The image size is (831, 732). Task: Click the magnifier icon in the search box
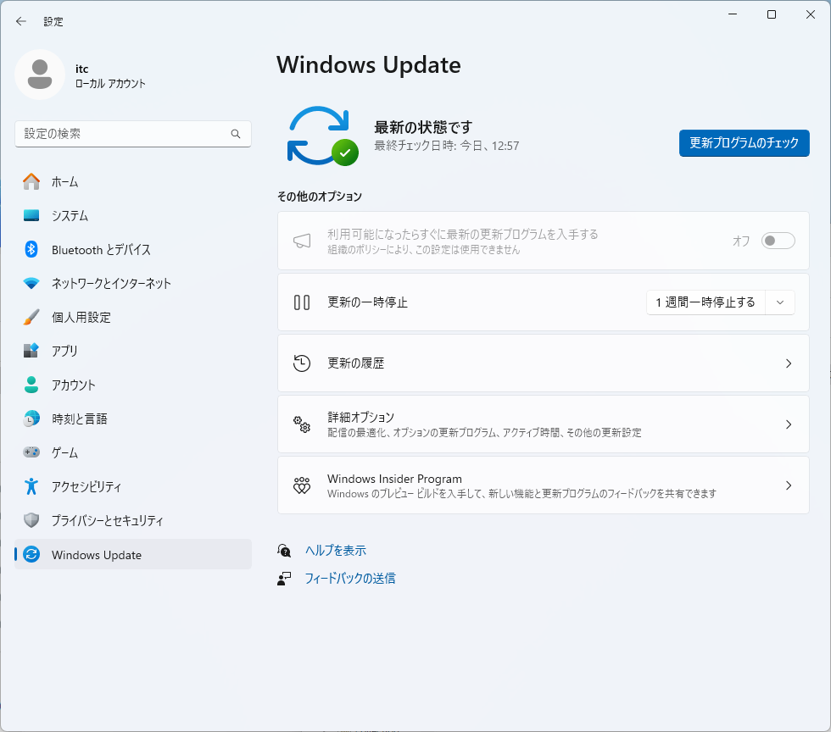[x=236, y=134]
